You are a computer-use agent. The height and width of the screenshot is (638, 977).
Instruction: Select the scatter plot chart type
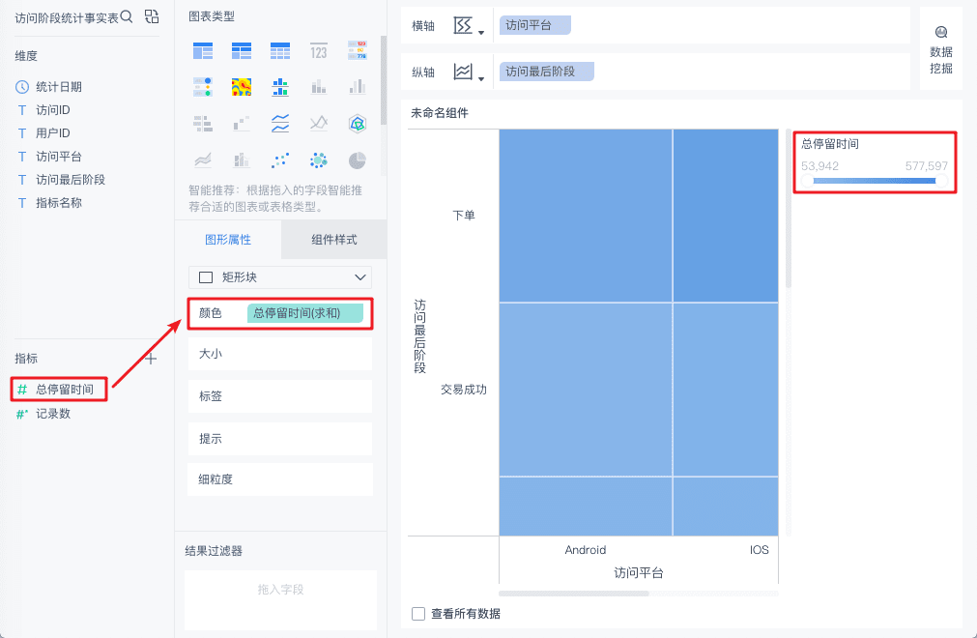coord(280,160)
